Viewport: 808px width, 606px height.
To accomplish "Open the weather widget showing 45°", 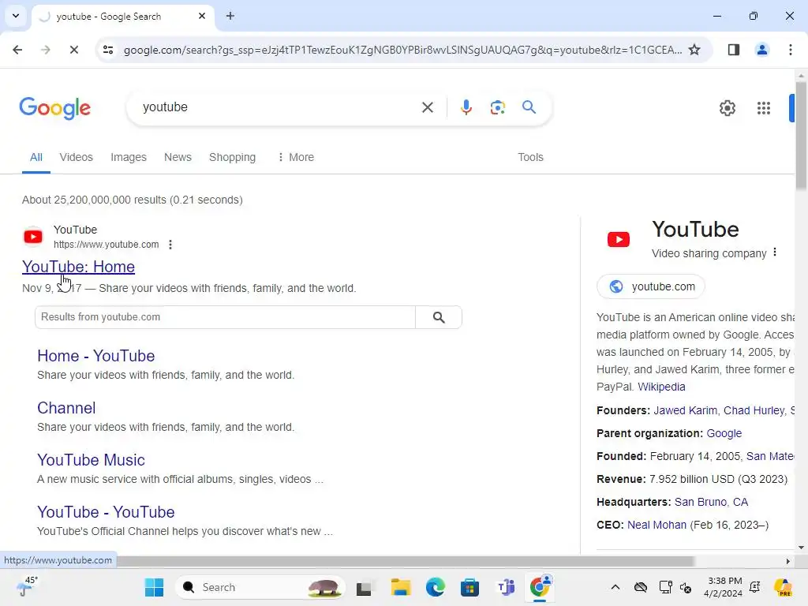I will [x=26, y=587].
